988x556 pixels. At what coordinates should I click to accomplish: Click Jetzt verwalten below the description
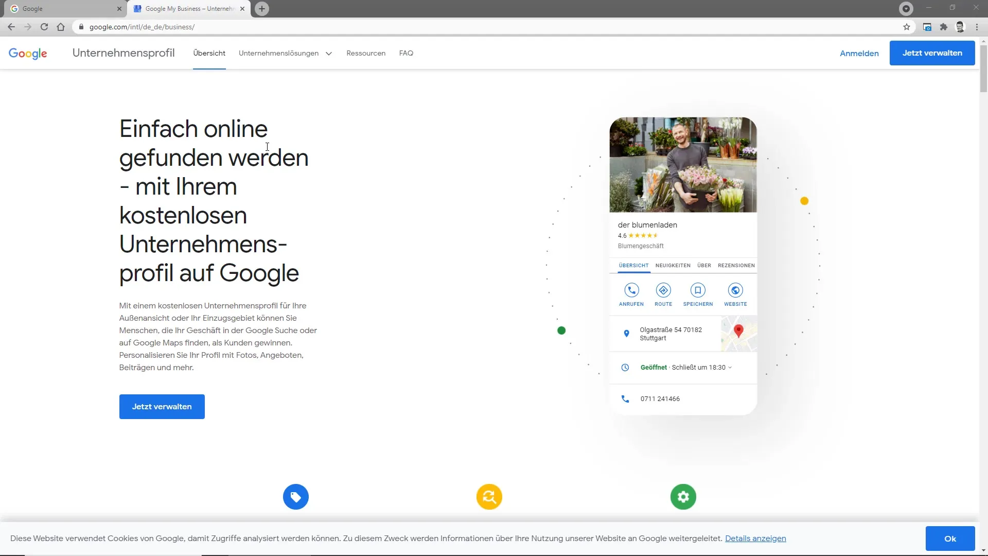(x=162, y=407)
